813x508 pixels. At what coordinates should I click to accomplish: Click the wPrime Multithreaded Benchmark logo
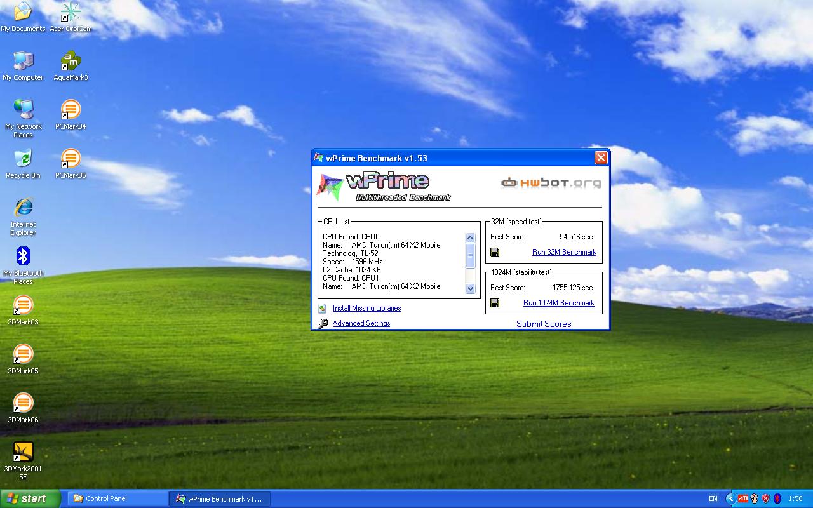pyautogui.click(x=384, y=186)
